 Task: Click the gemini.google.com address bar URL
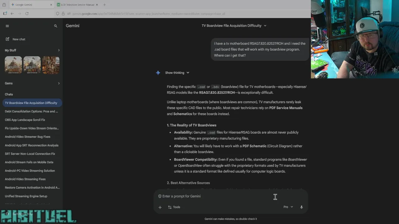pos(149,14)
